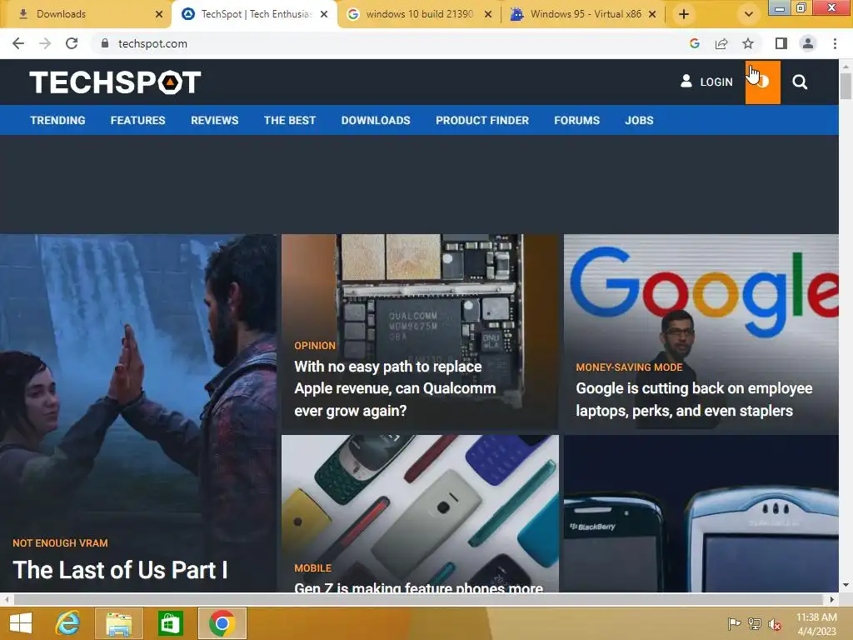
Task: Bookmark this tab with the star icon
Action: tap(748, 43)
